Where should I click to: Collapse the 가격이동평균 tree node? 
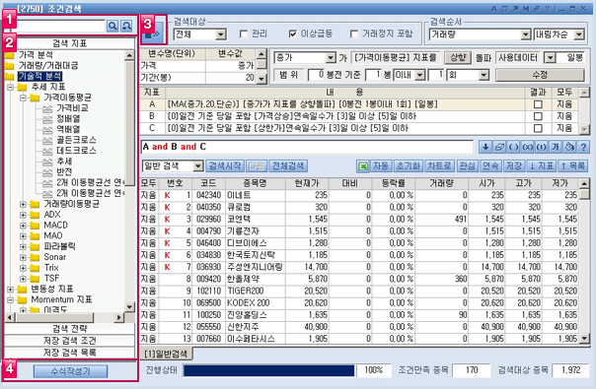tap(23, 97)
